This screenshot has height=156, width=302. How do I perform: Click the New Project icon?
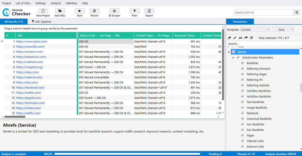pos(43,11)
